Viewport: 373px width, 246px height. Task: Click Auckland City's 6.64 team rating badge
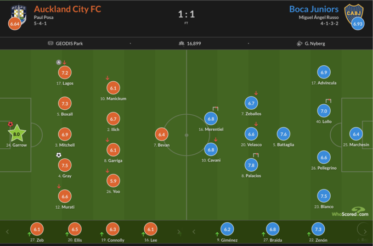(x=14, y=24)
